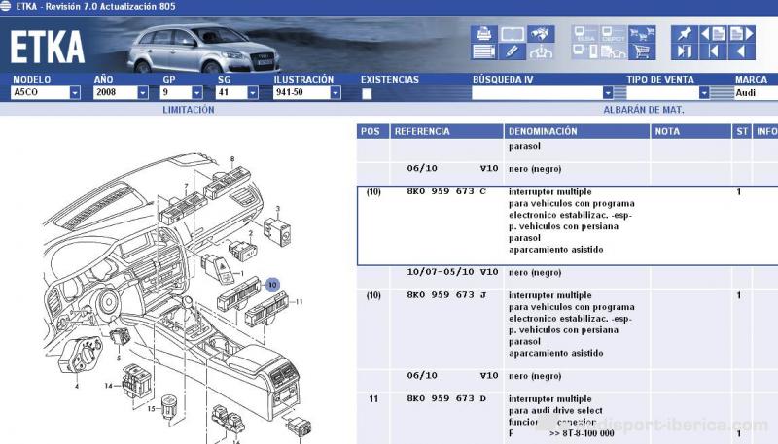778x444 pixels.
Task: Click the printer icon
Action: click(483, 34)
